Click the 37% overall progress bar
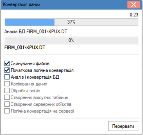Screen dimensions: 143x135 tap(71, 22)
